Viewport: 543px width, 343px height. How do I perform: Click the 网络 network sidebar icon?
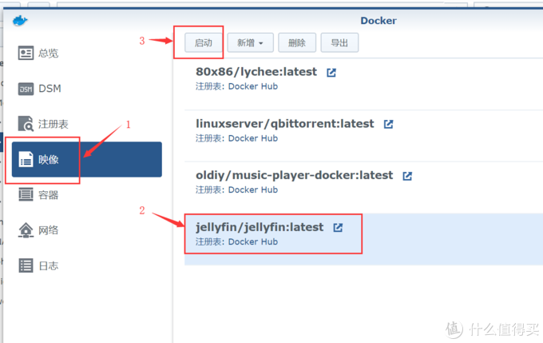click(x=26, y=230)
